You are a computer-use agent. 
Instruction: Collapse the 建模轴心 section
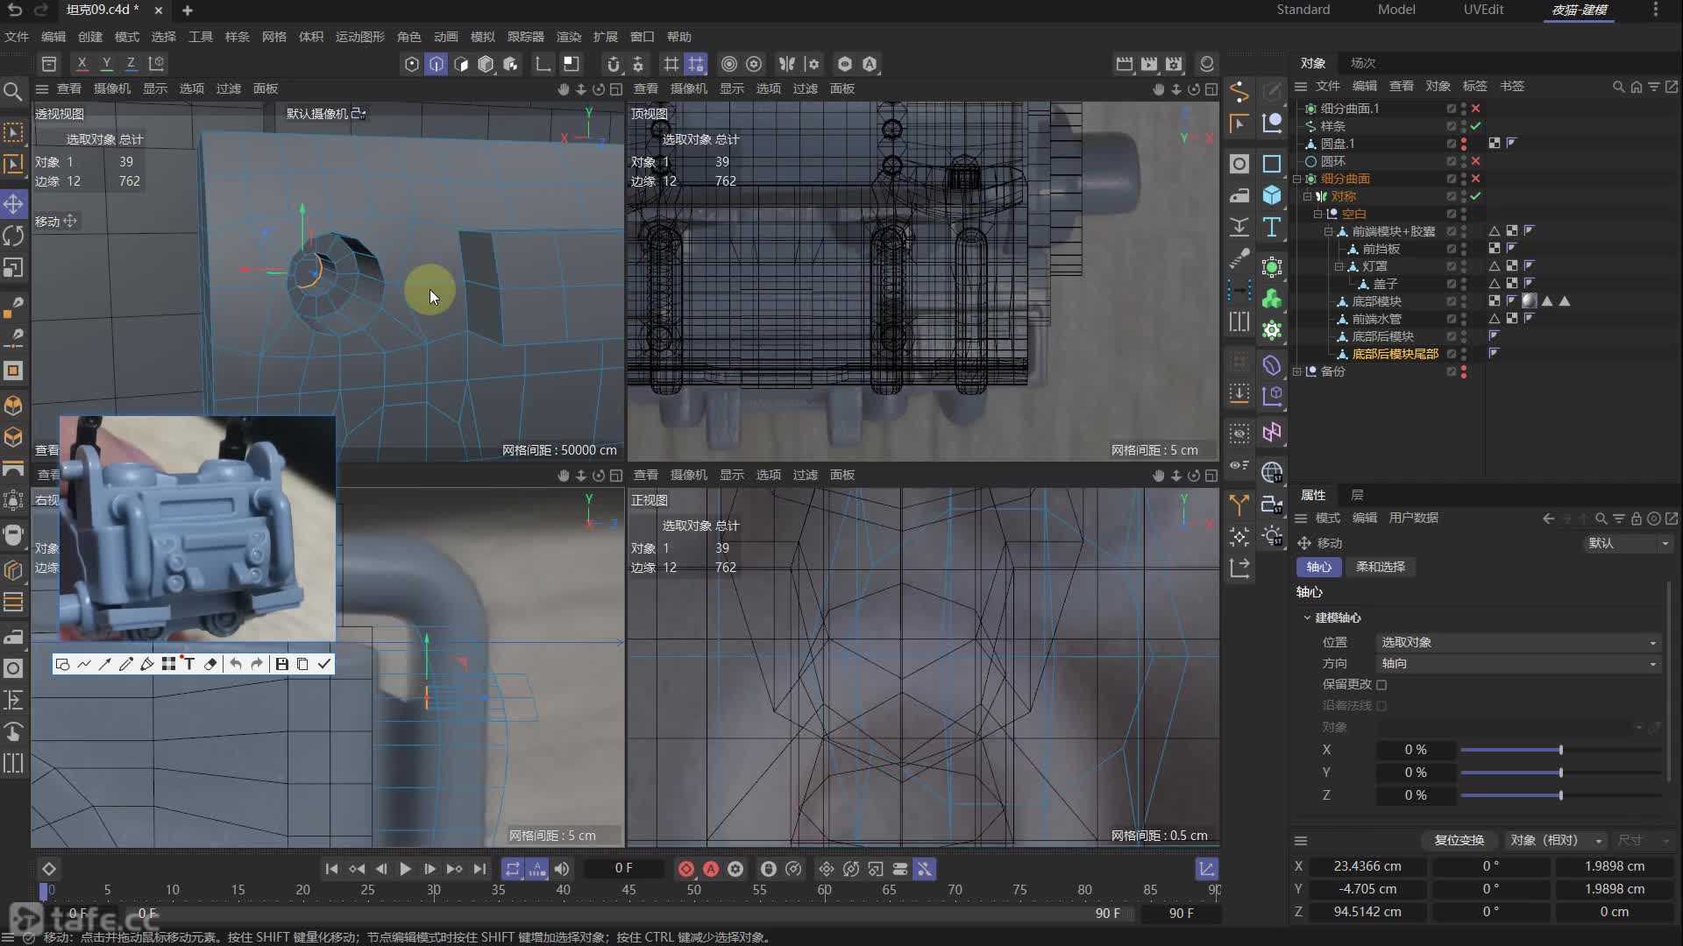click(1307, 618)
